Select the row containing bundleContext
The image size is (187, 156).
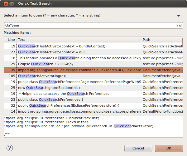coord(93,46)
